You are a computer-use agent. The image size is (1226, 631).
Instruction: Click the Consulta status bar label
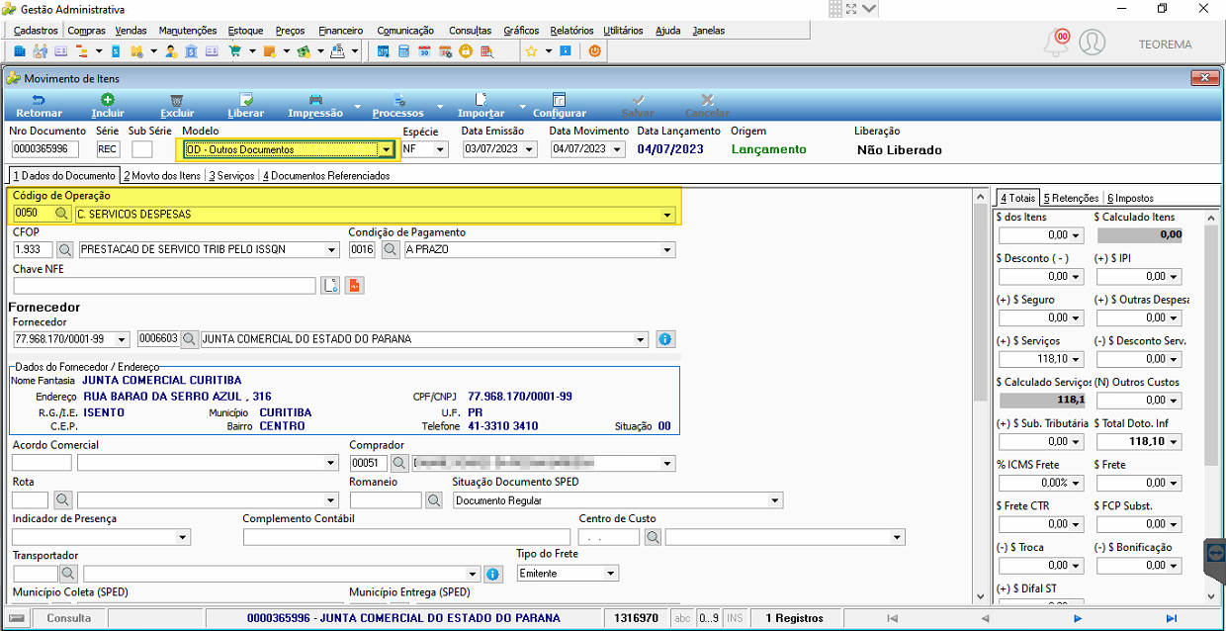coord(69,618)
